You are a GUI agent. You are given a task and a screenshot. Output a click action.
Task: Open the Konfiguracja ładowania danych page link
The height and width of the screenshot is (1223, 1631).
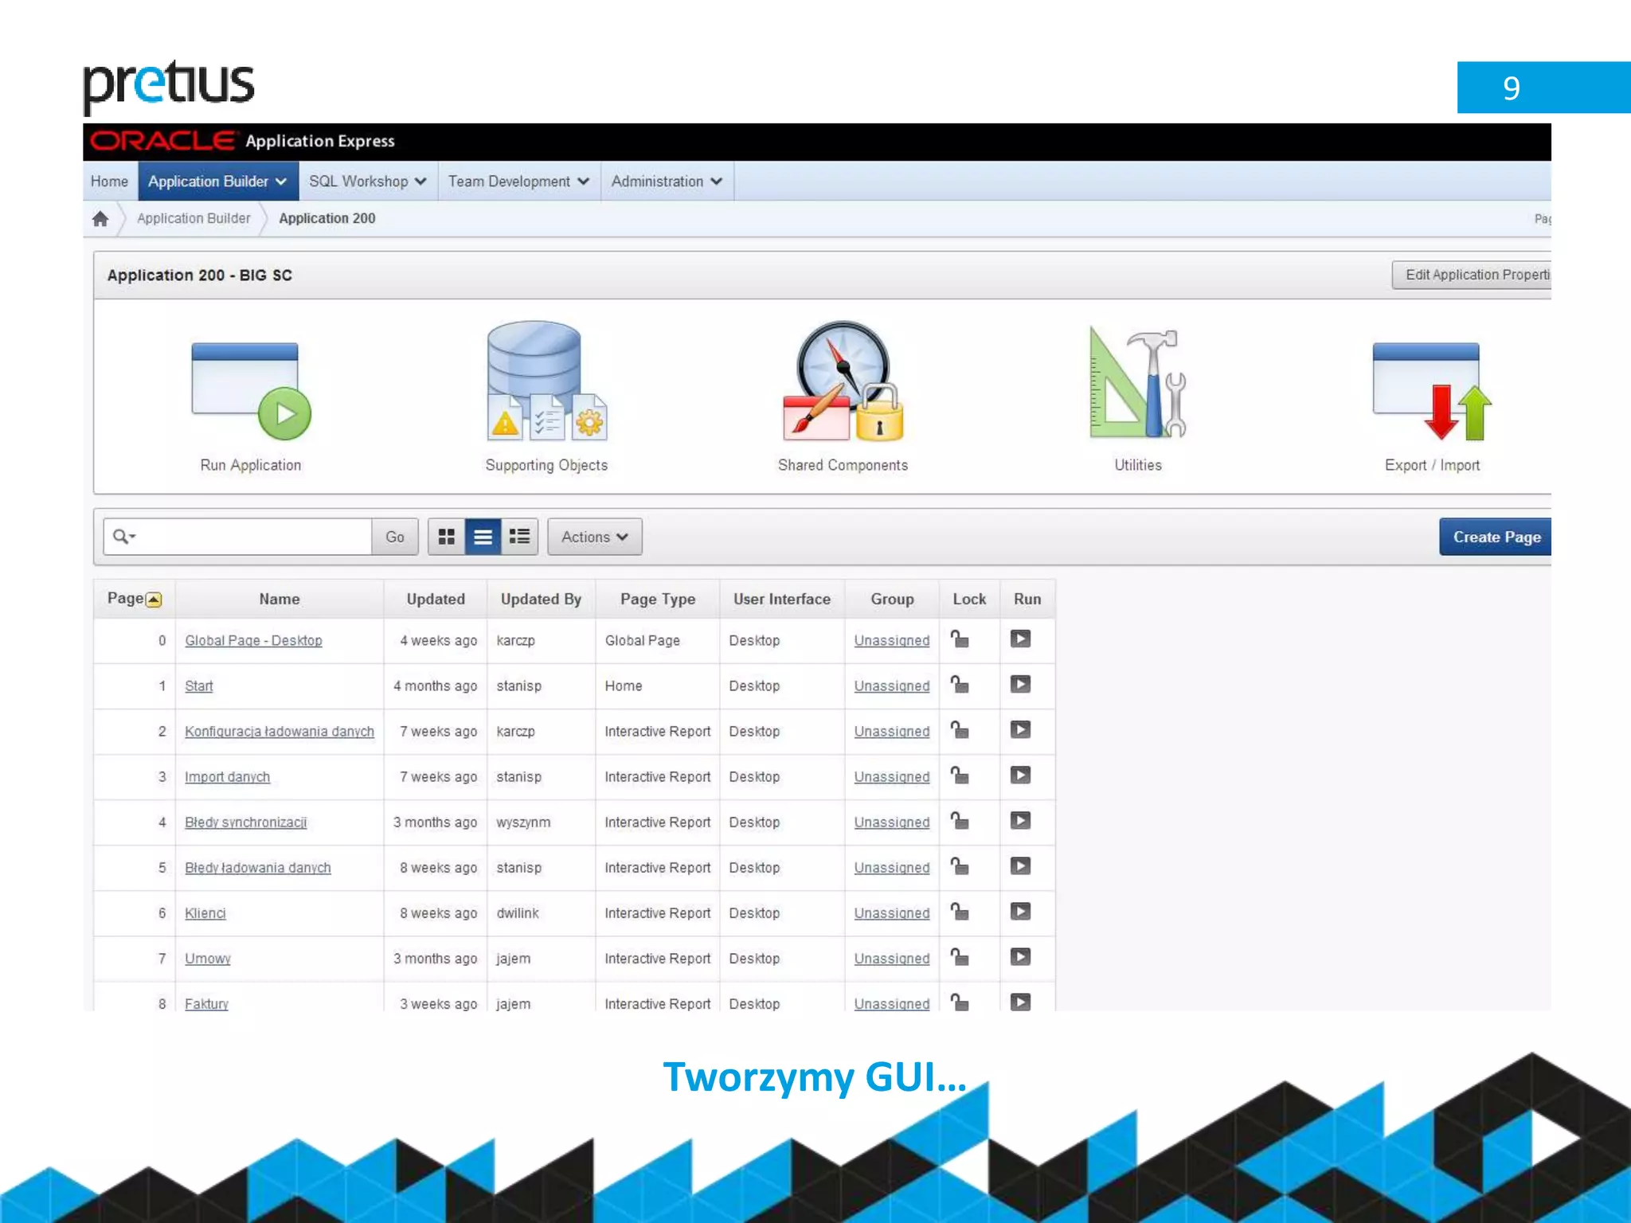[279, 732]
